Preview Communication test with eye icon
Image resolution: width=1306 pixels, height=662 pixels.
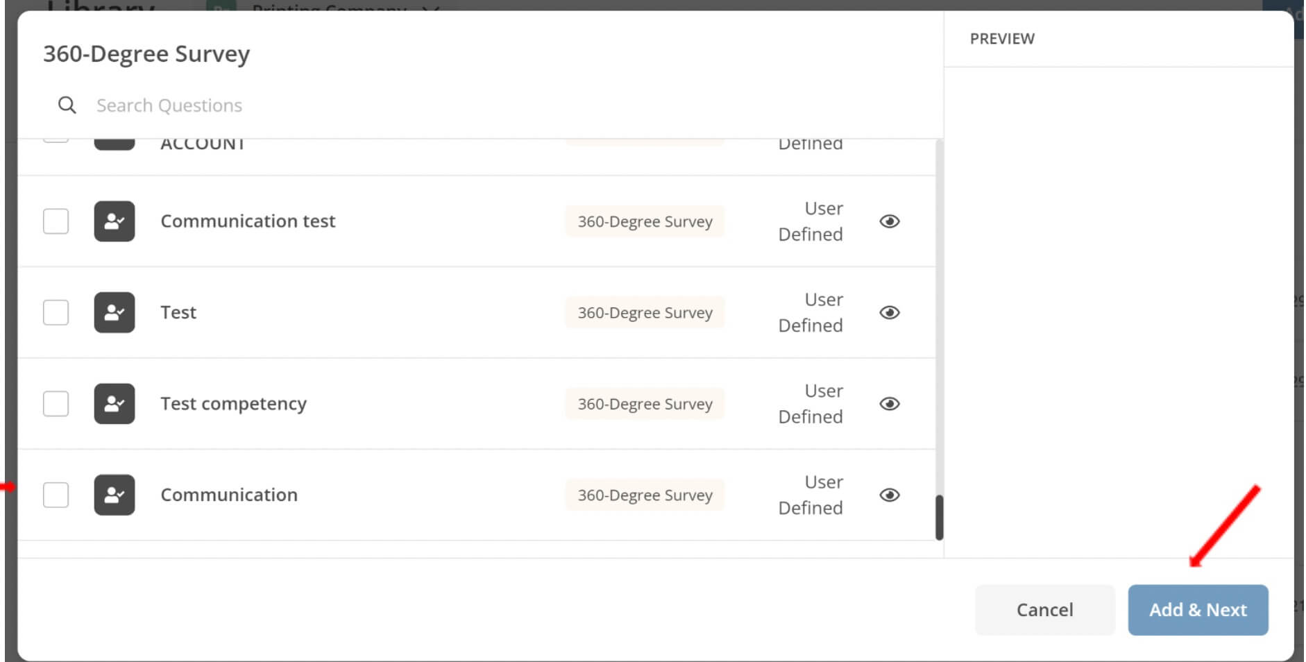tap(890, 221)
